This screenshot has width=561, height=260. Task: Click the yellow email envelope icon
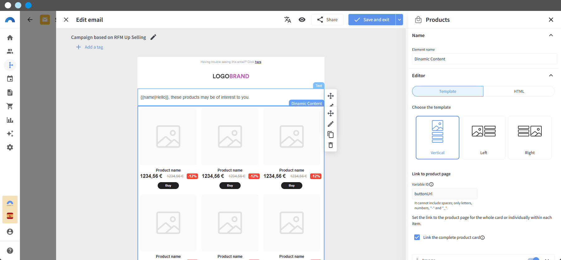tap(45, 20)
